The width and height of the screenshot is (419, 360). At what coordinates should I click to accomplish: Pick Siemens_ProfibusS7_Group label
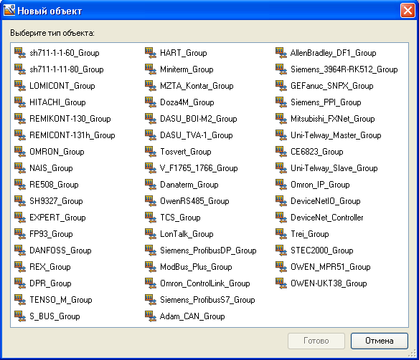coord(207,300)
